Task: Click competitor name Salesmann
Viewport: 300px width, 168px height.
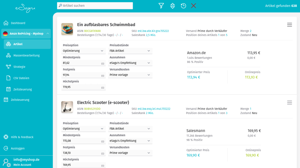Action: click(196, 131)
